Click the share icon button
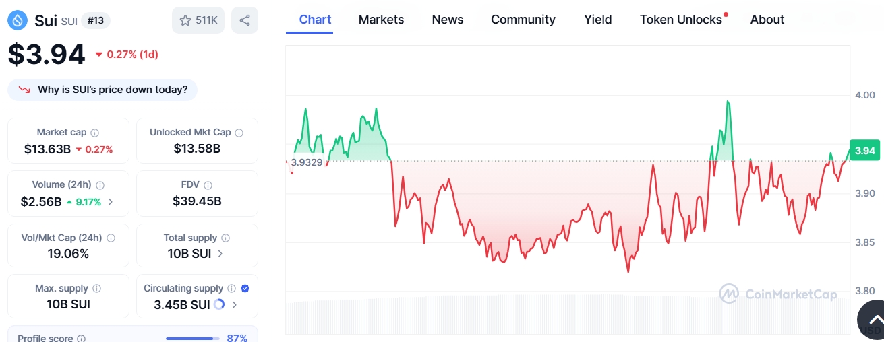Image resolution: width=884 pixels, height=342 pixels. coord(244,20)
